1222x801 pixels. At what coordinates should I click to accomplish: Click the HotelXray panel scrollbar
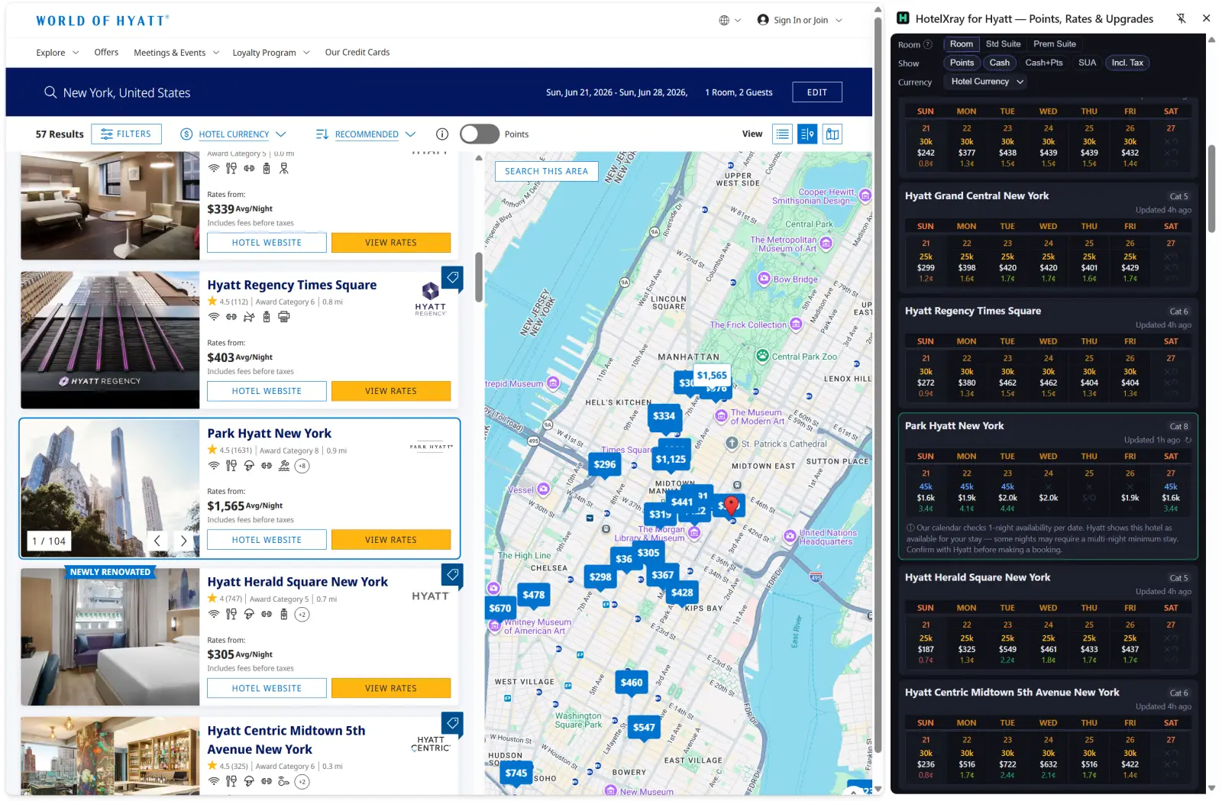(x=1211, y=189)
